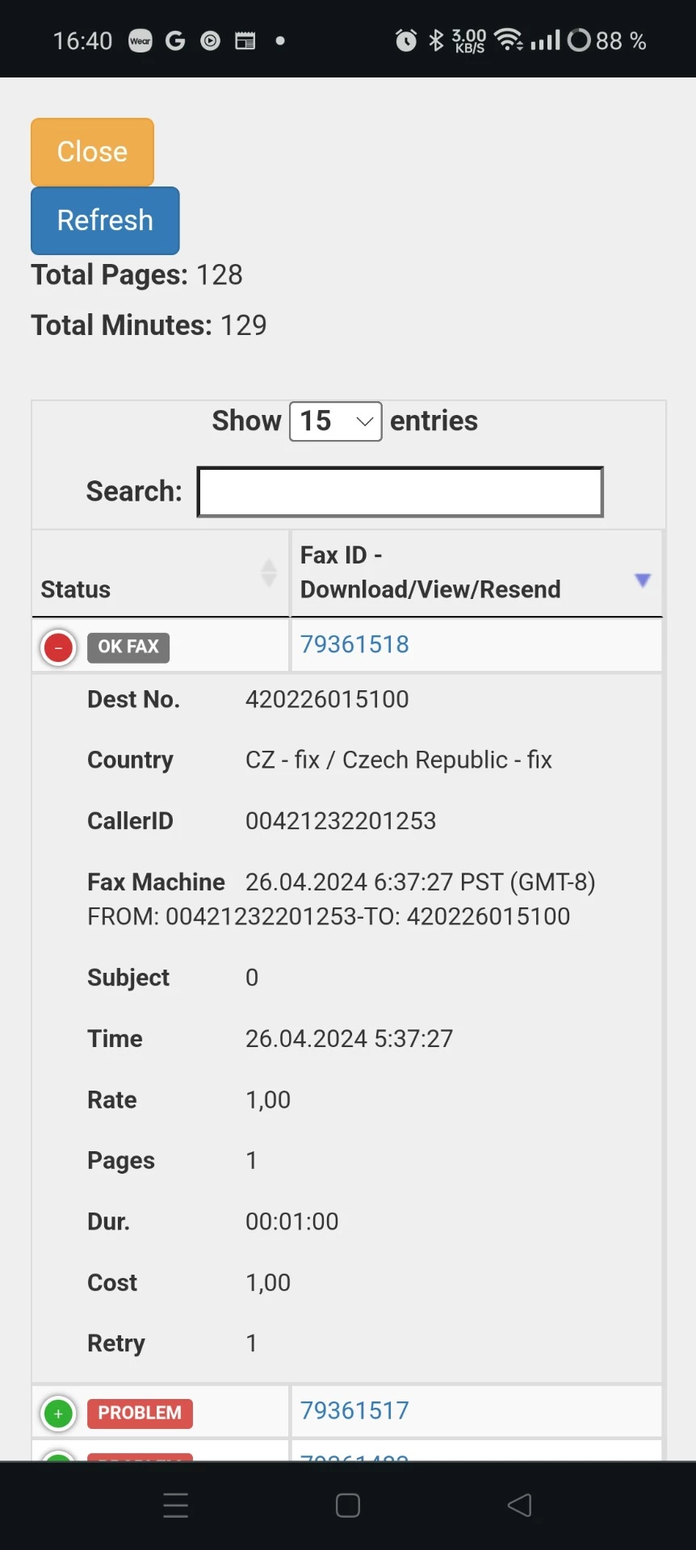Open fax ID 79361517 link
This screenshot has width=696, height=1550.
[354, 1410]
